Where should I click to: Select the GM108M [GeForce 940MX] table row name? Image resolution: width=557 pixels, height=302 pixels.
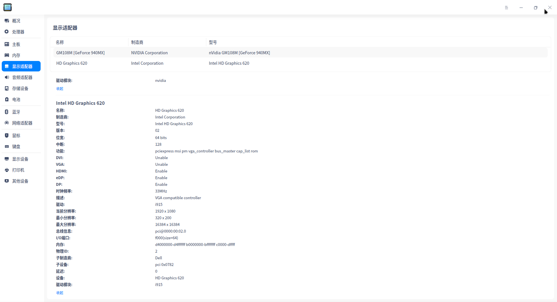(x=80, y=53)
